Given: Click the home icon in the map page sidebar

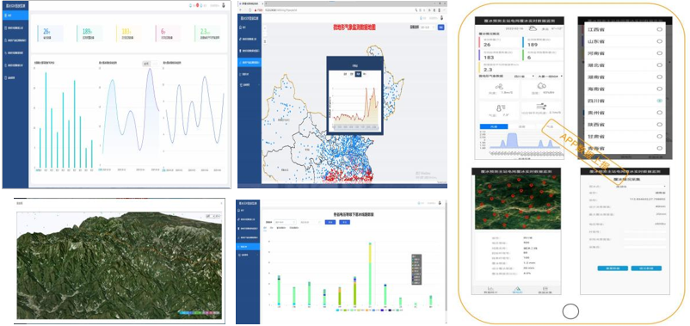Looking at the screenshot, I should coord(241,28).
